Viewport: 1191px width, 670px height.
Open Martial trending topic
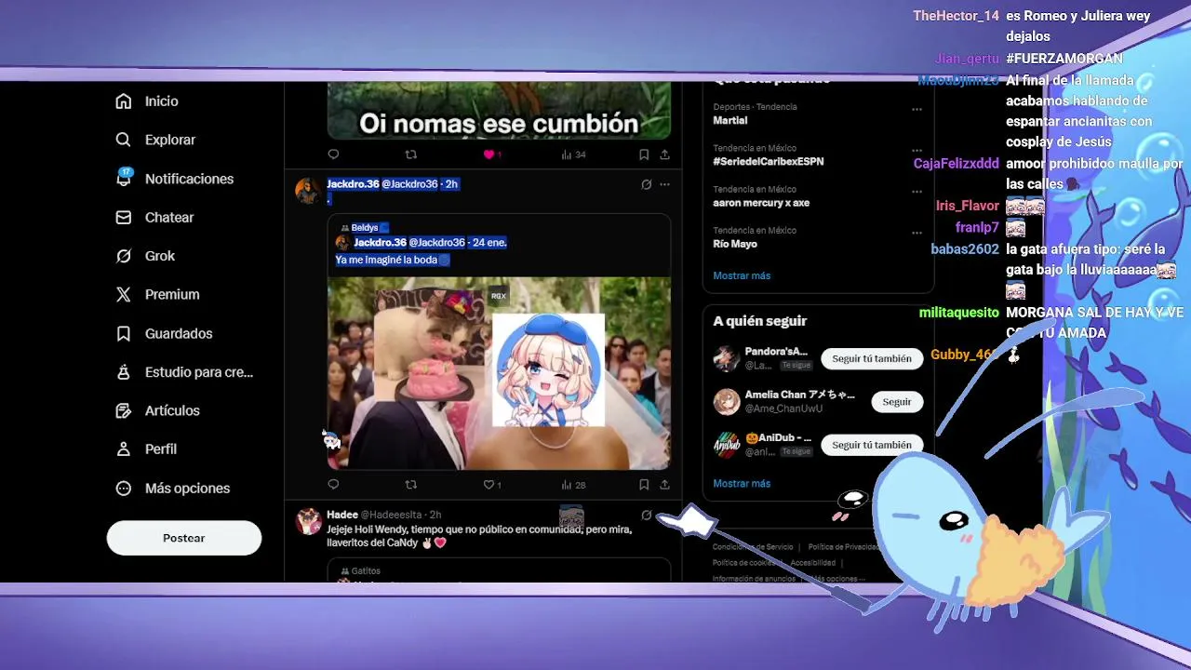(730, 120)
